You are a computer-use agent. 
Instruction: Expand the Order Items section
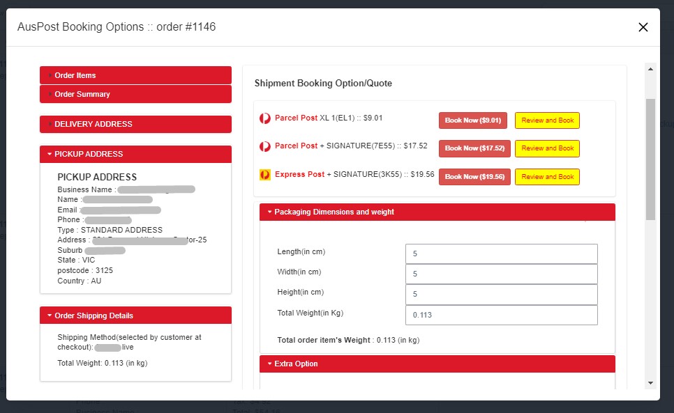135,75
